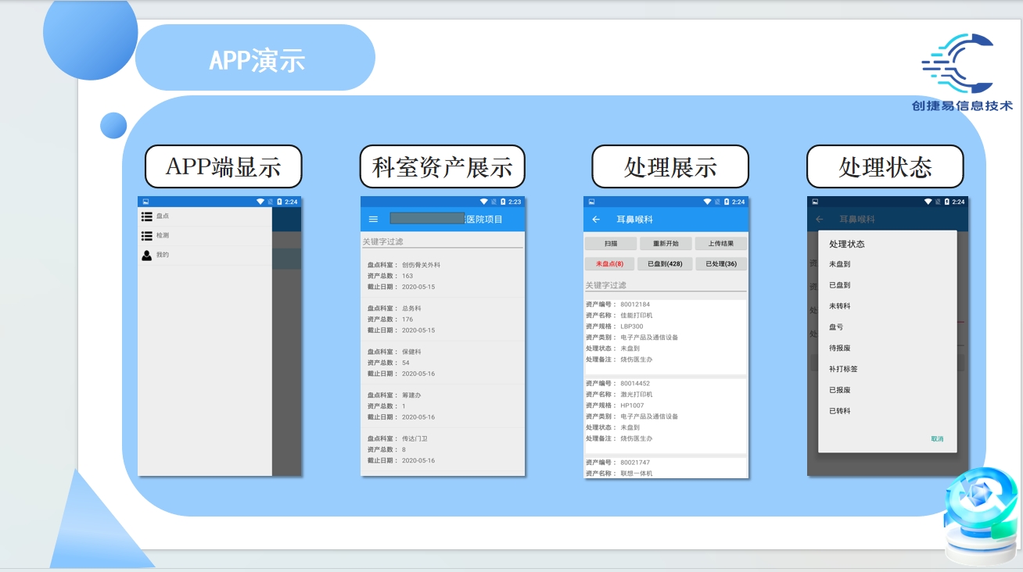This screenshot has height=572, width=1023.
Task: Open the 已处理(36) tab
Action: [720, 264]
